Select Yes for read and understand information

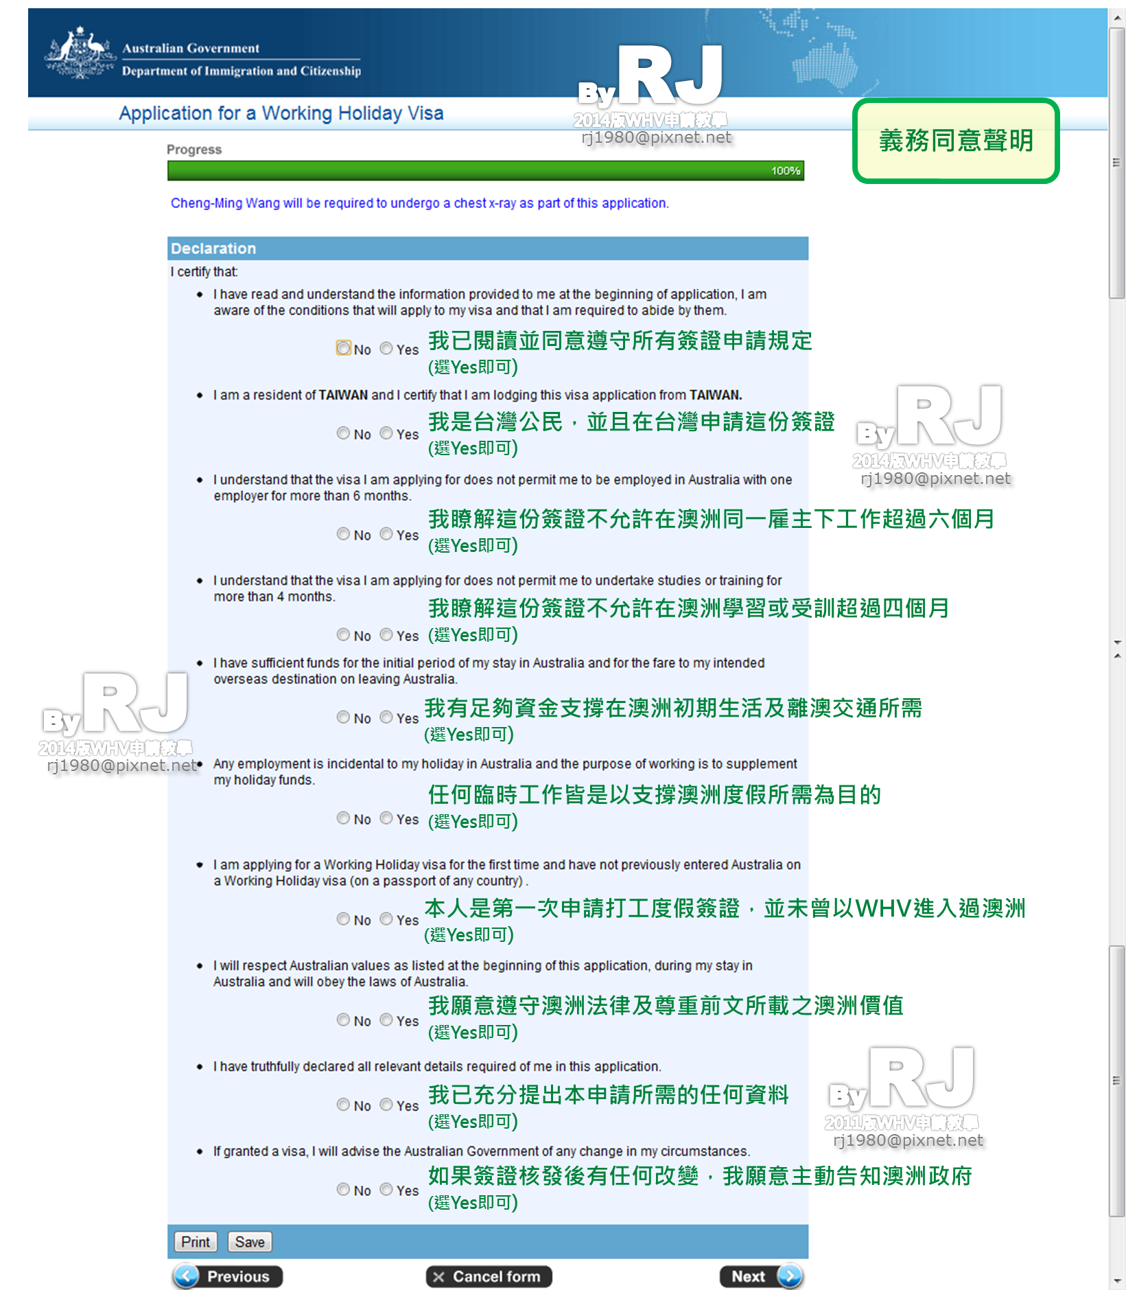point(386,348)
